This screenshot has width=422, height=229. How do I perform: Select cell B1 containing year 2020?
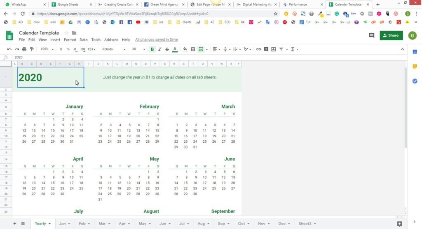pyautogui.click(x=51, y=77)
